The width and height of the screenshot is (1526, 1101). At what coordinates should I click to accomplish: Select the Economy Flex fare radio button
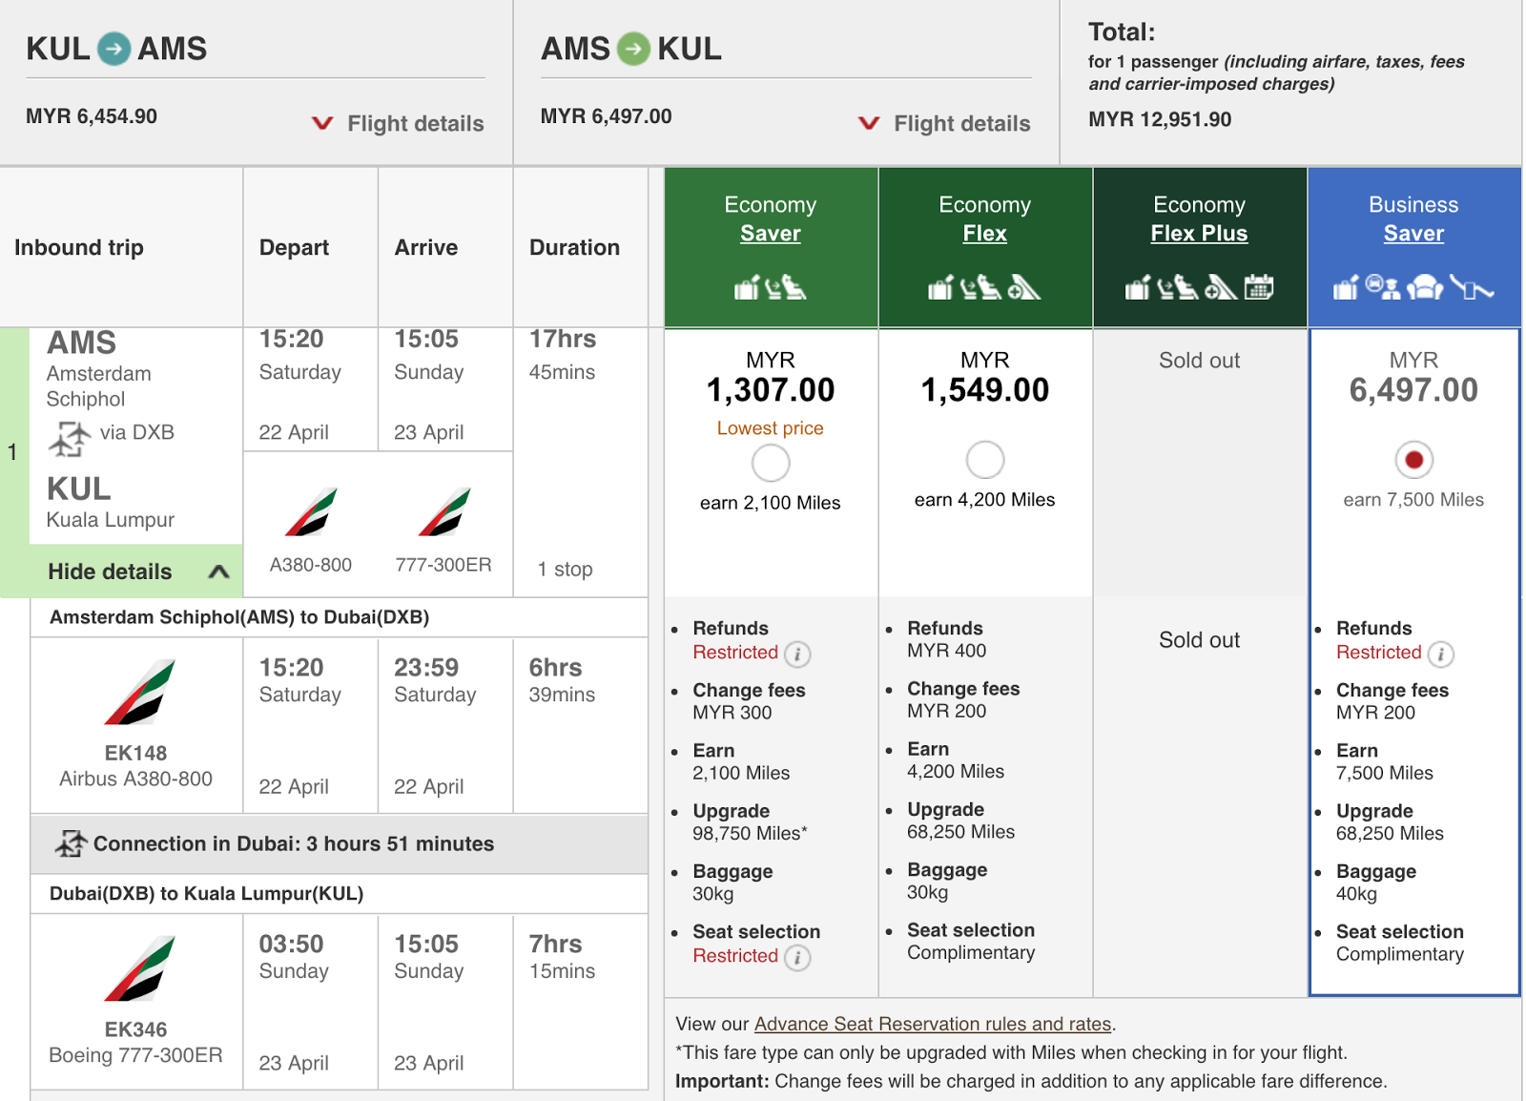[x=984, y=459]
